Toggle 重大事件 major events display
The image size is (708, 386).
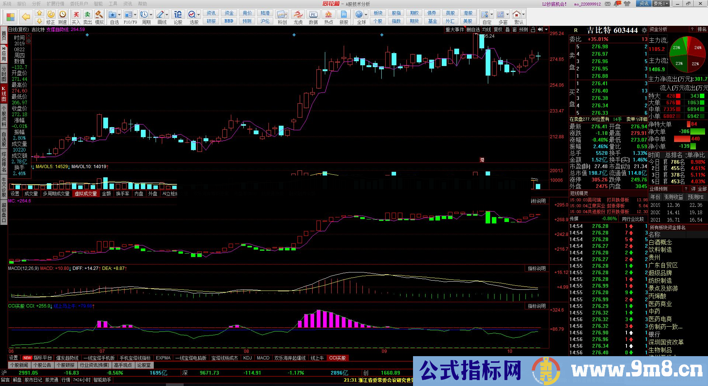click(x=455, y=29)
